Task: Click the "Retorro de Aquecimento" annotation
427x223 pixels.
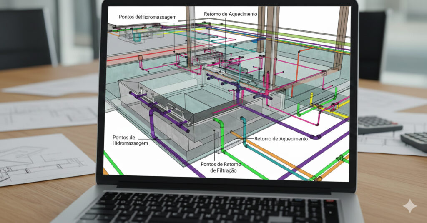Action: pos(281,139)
